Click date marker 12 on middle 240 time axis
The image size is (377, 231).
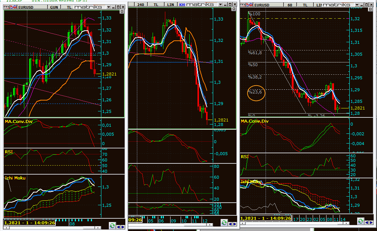(205, 221)
